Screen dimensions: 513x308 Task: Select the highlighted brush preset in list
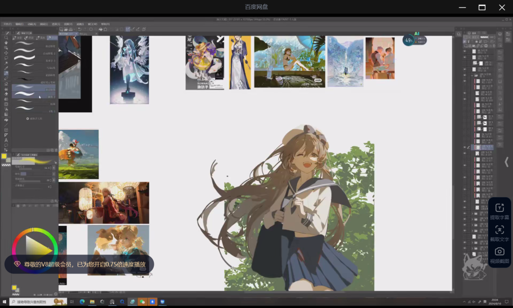(x=34, y=90)
